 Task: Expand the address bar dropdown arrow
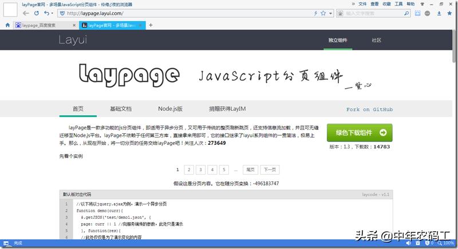tap(330, 13)
